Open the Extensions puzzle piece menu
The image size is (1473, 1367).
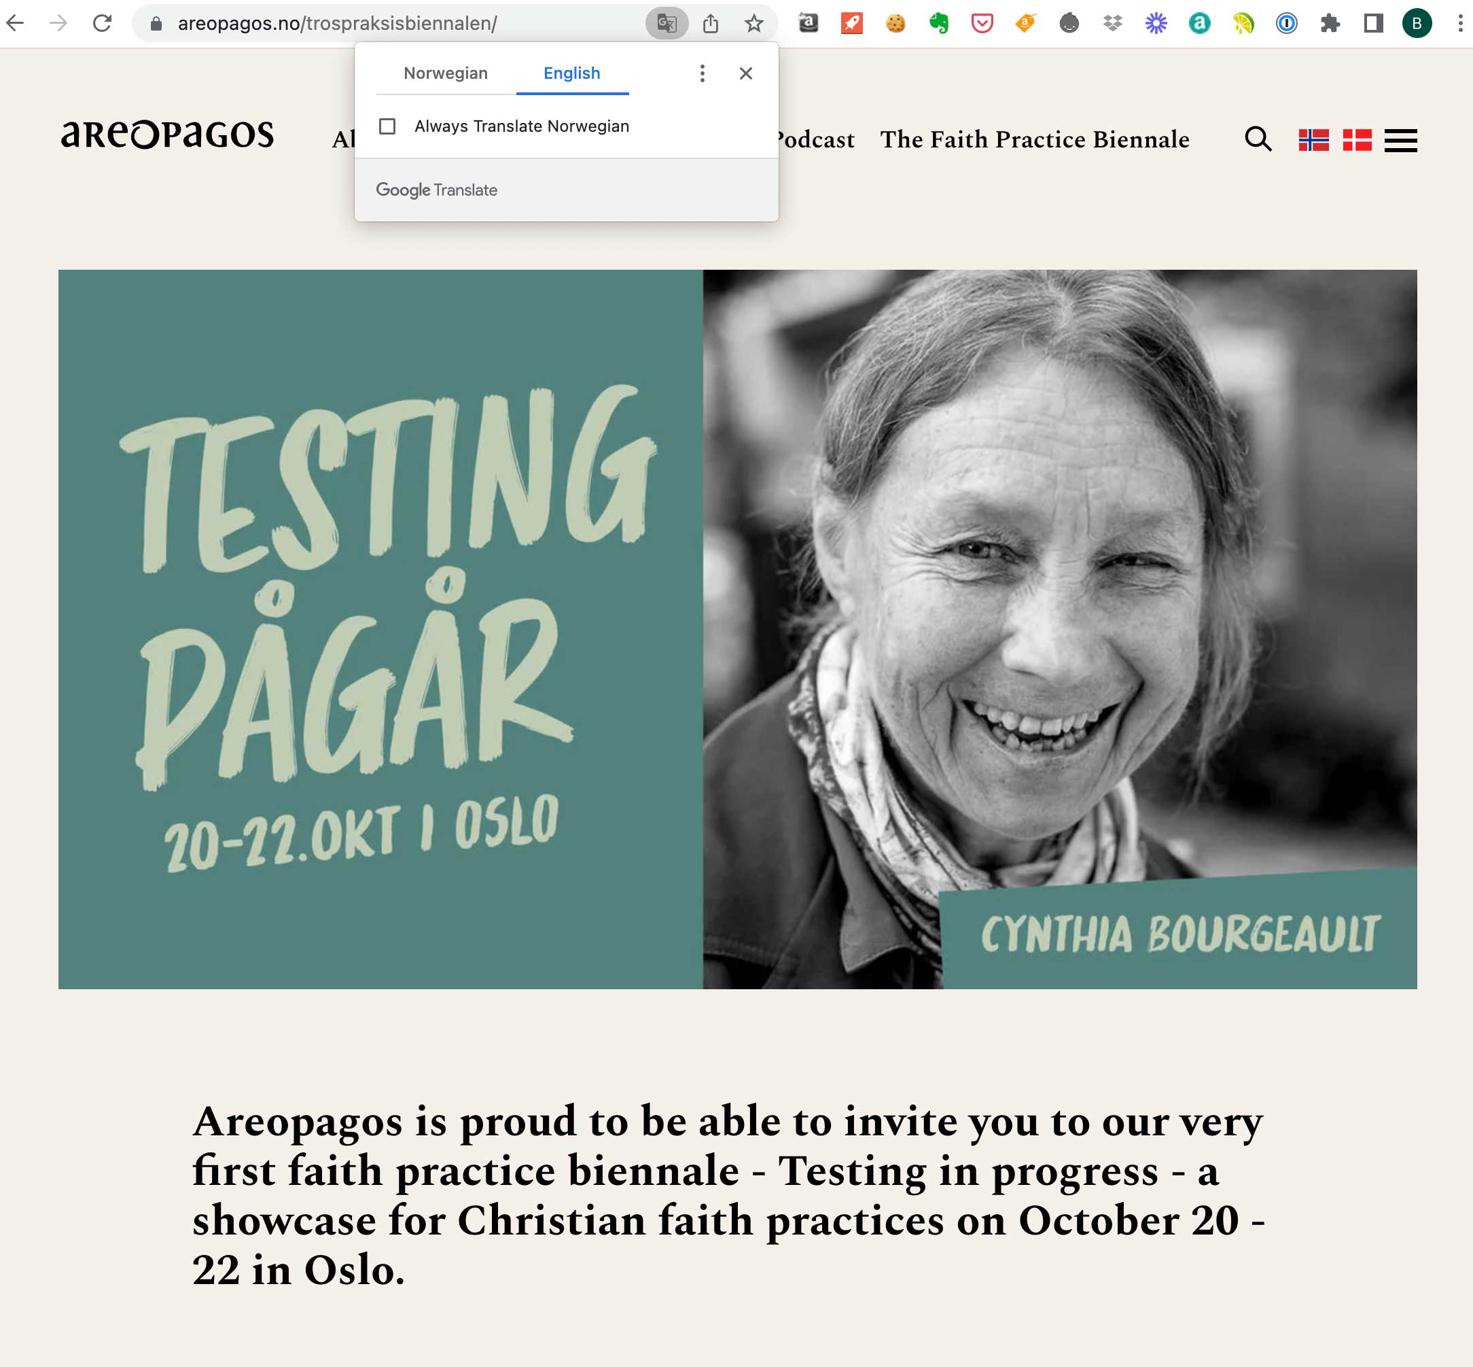click(1330, 24)
